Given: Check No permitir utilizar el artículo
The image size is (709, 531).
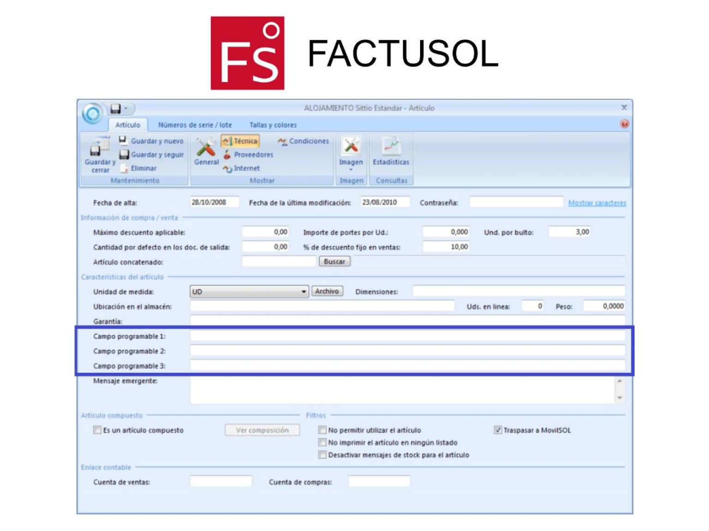Looking at the screenshot, I should 323,430.
